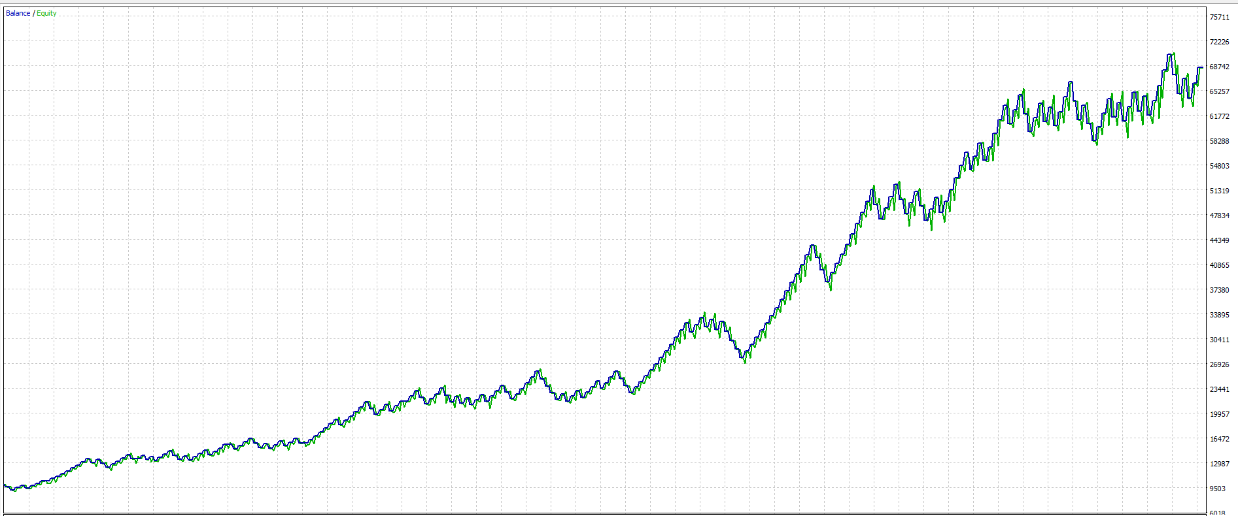Select the 68742 axis value

[1219, 67]
